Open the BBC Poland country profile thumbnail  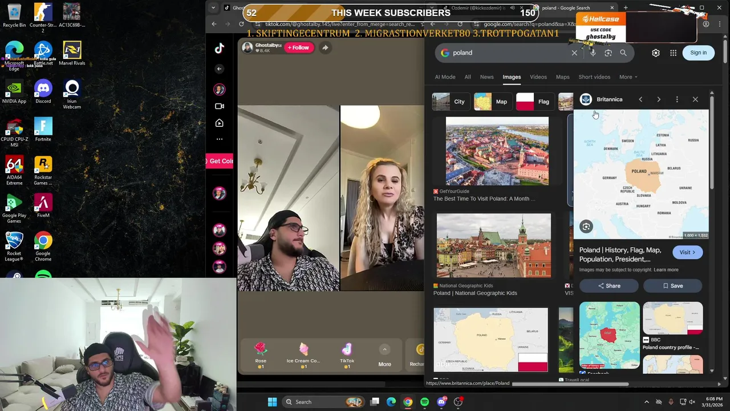tap(673, 318)
